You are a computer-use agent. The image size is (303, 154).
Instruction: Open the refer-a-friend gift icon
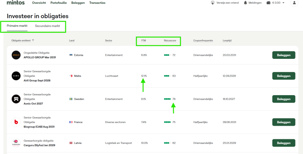tap(212, 3)
